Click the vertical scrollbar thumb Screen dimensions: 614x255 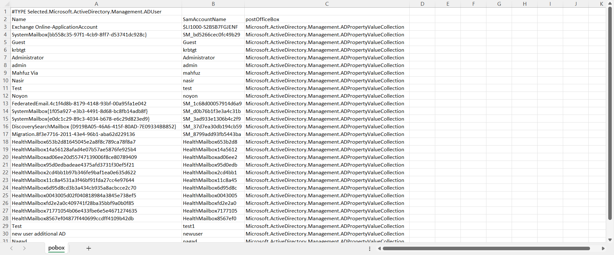(610, 113)
